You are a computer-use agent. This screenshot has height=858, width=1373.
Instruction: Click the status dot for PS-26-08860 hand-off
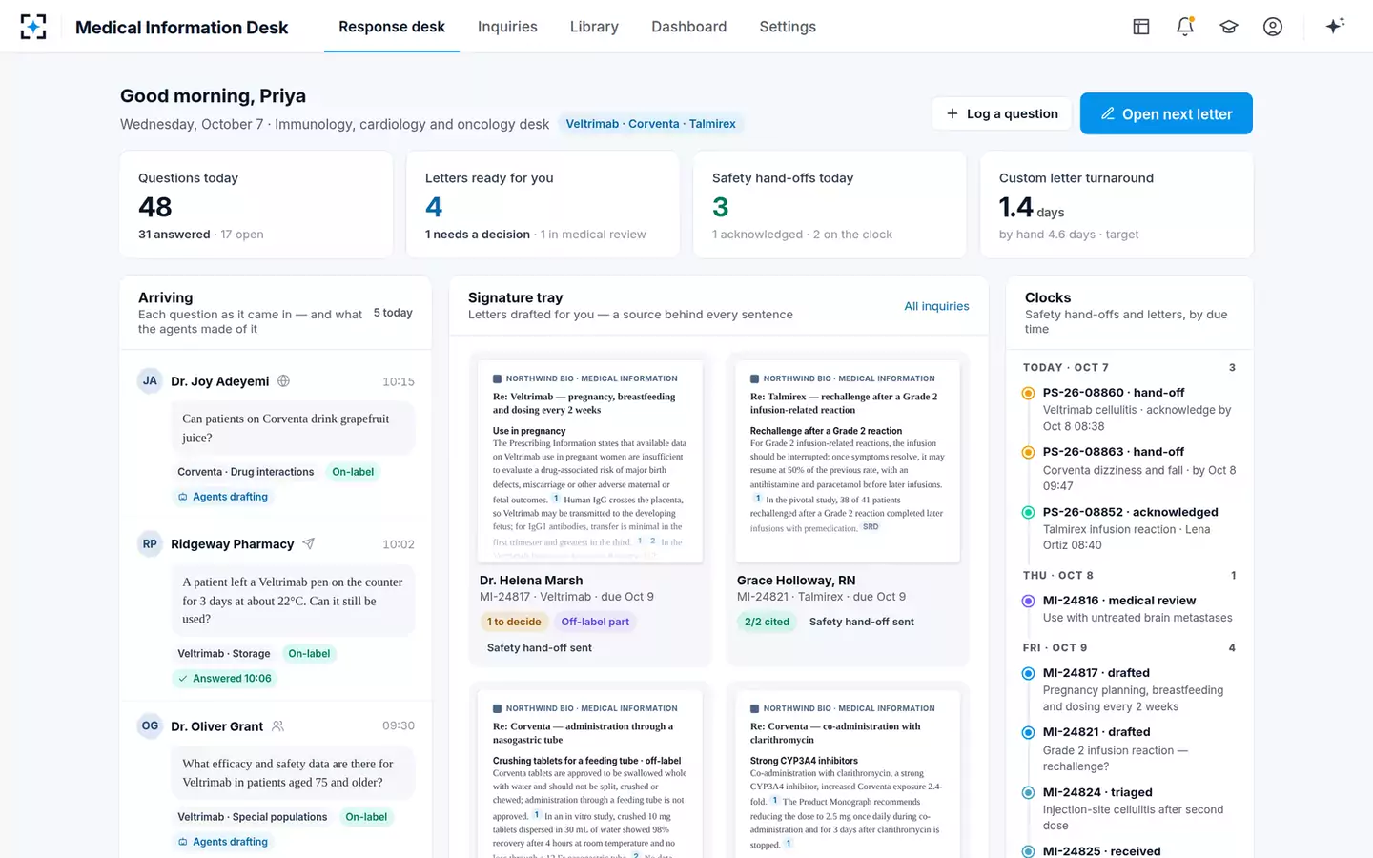[1028, 393]
